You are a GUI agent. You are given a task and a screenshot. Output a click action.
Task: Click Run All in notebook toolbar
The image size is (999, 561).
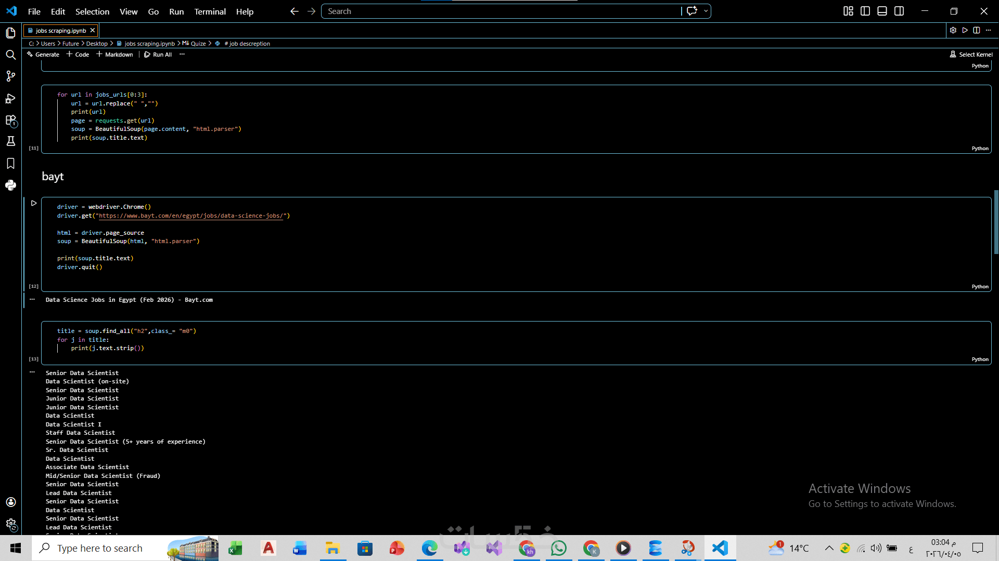click(158, 55)
